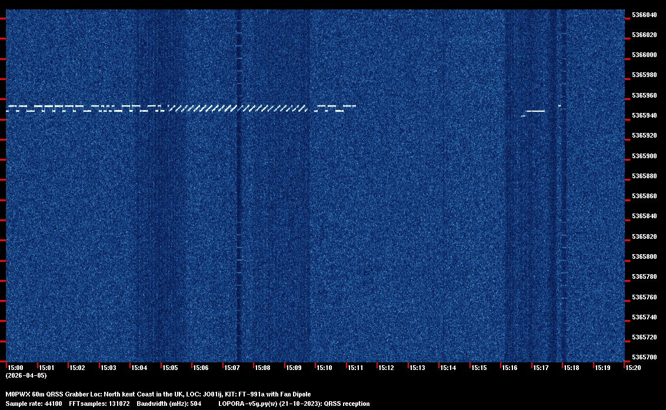Click the LOPORA-v5g.py(w) QRSS reception text

[294, 404]
